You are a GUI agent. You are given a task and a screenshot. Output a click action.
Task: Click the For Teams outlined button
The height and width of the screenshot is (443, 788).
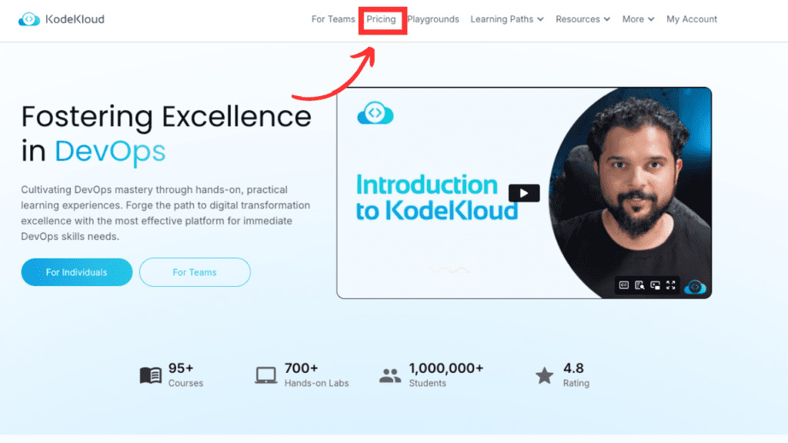click(195, 272)
